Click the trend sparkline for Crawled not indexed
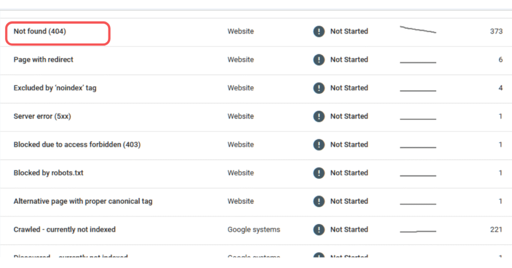The image size is (512, 268). click(418, 231)
